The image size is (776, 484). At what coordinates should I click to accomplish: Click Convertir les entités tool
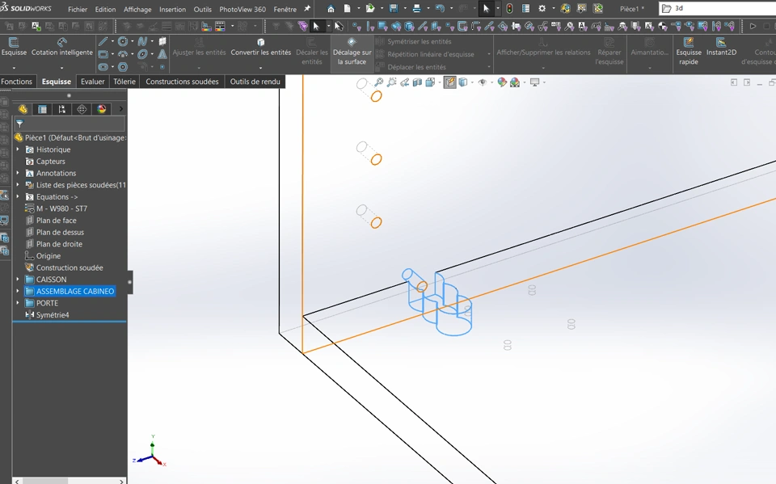pyautogui.click(x=261, y=48)
